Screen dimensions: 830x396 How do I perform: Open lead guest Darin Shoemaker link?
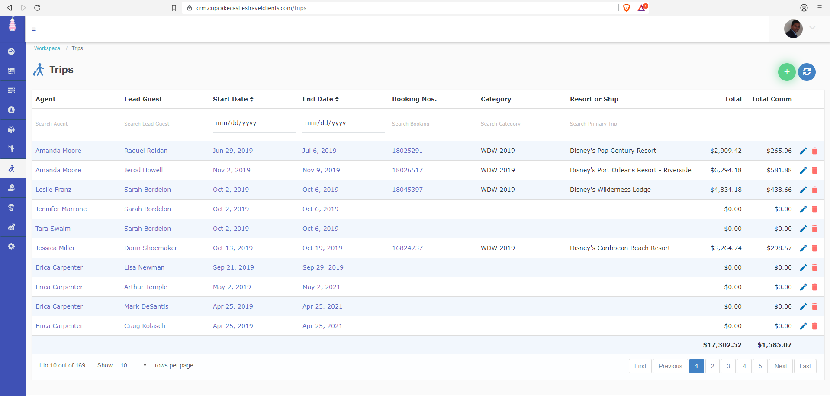click(x=151, y=248)
